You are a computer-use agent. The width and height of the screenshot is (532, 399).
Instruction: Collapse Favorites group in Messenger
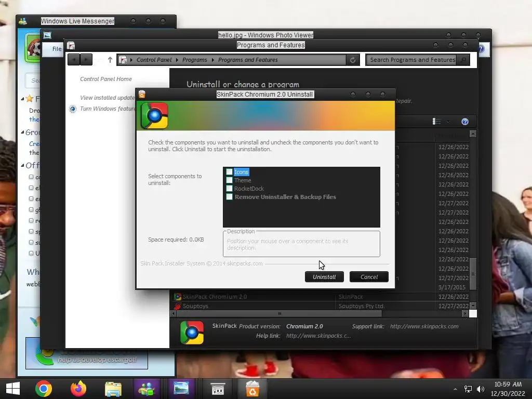tap(22, 99)
